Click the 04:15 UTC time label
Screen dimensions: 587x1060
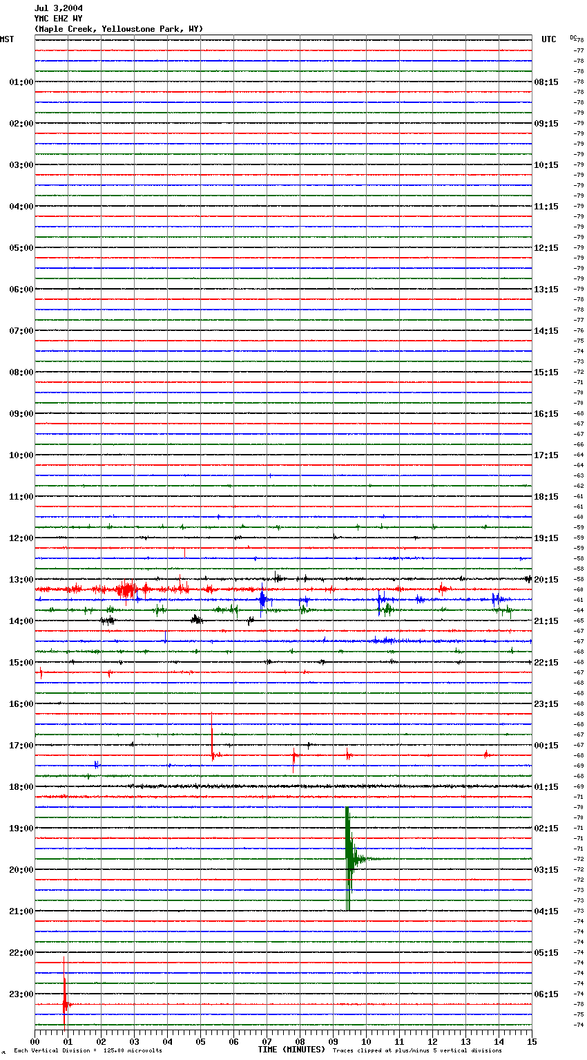pos(546,911)
